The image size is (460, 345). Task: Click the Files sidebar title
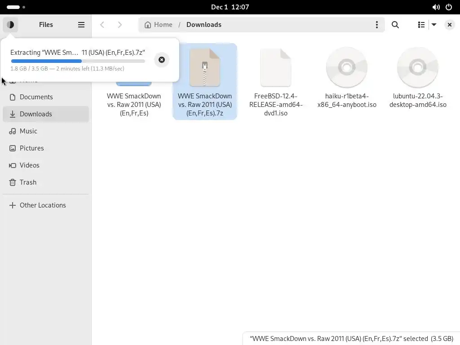point(46,25)
